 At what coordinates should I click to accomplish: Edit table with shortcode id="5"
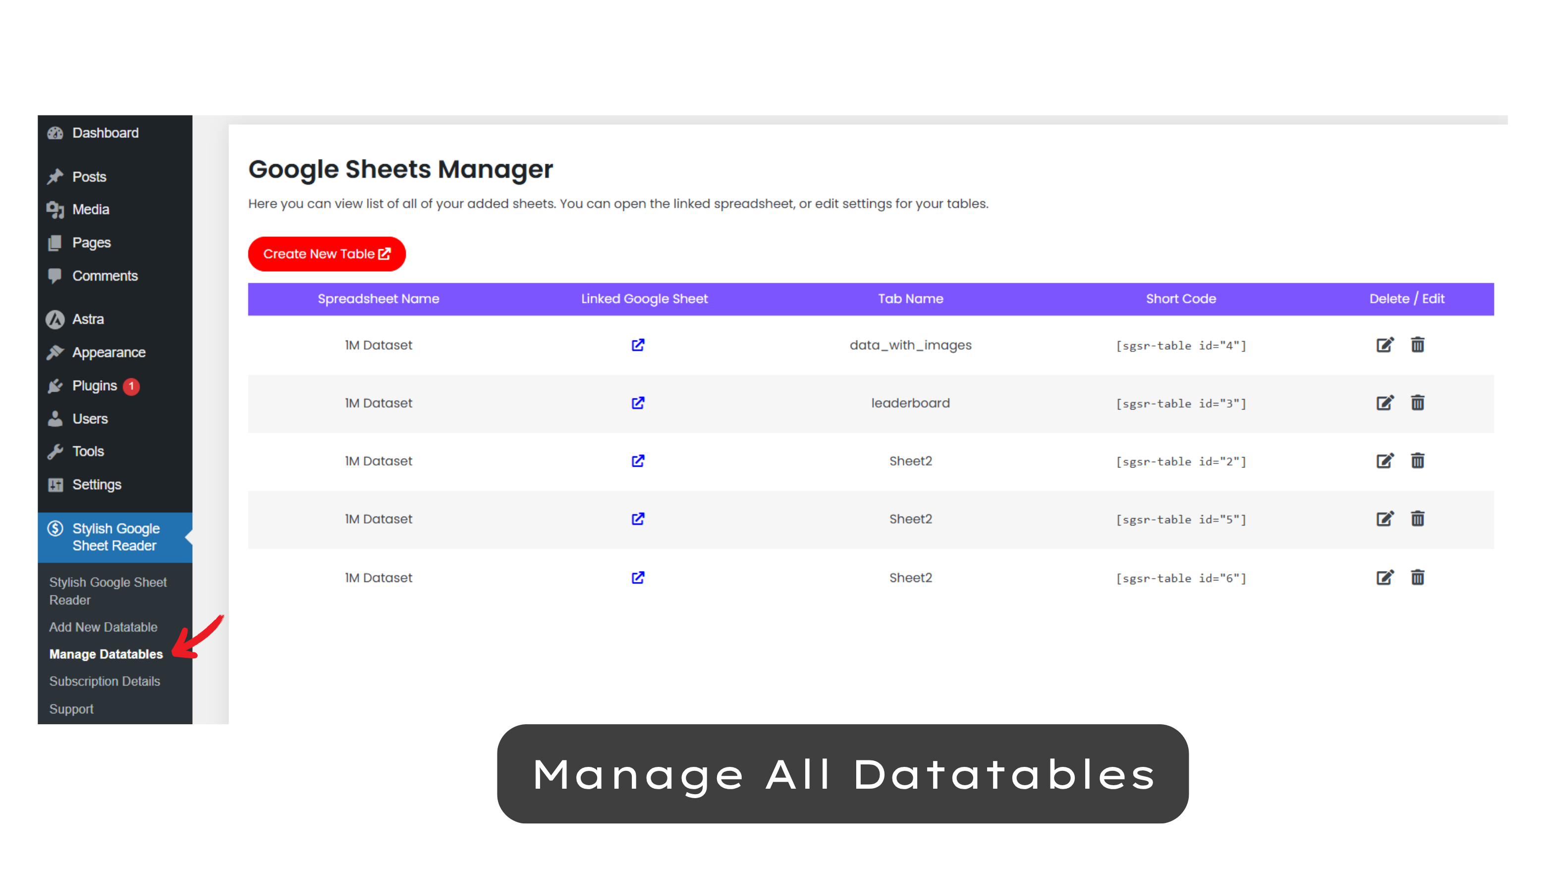tap(1384, 519)
